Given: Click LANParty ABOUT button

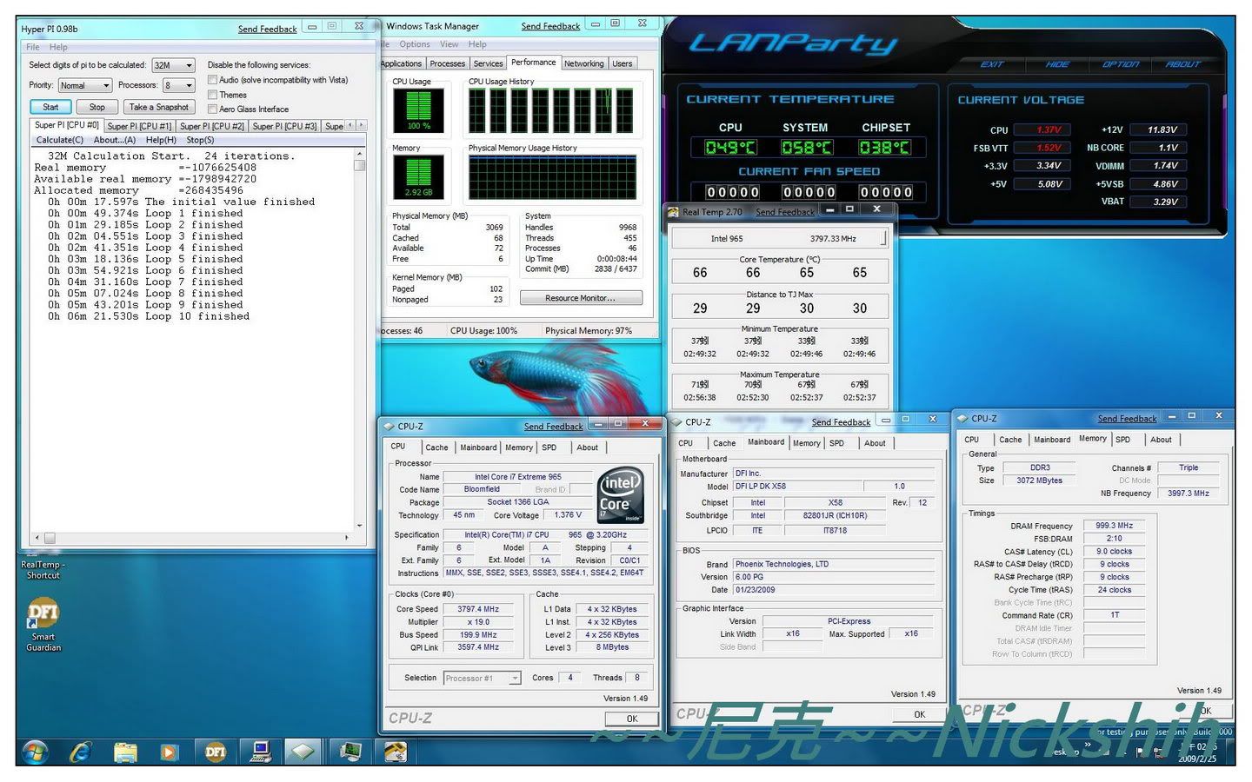Looking at the screenshot, I should click(1183, 64).
